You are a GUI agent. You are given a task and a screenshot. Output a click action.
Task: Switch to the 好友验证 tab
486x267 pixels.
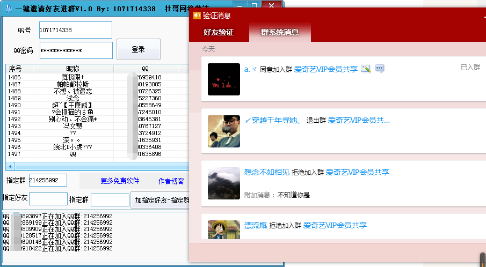point(219,32)
